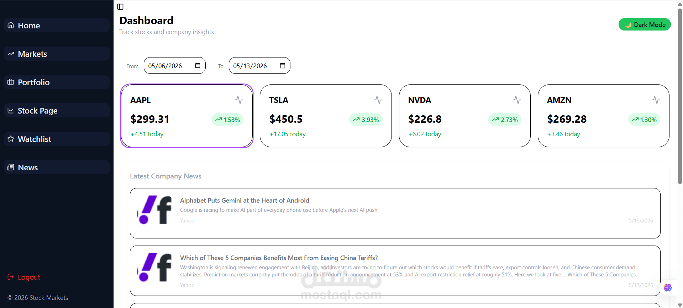Click the scrollbar up arrow
The width and height of the screenshot is (683, 308).
(680, 4)
